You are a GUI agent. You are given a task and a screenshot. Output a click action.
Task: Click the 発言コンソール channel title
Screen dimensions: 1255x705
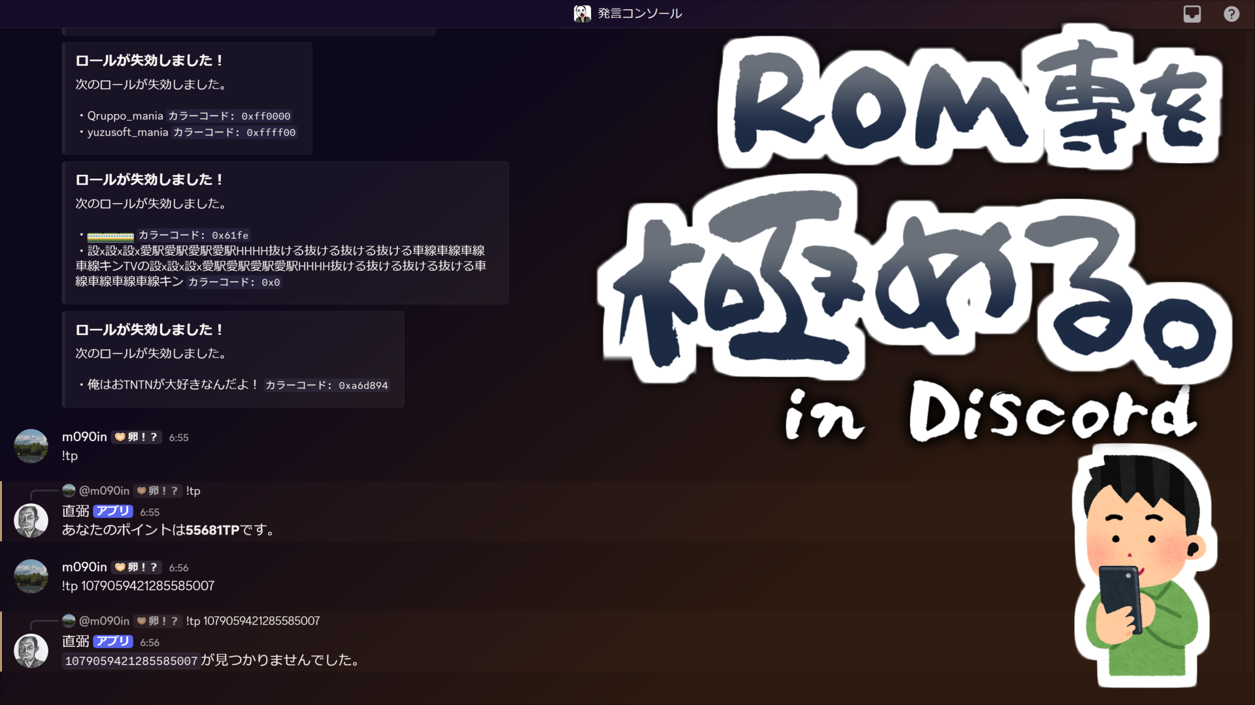pos(639,14)
